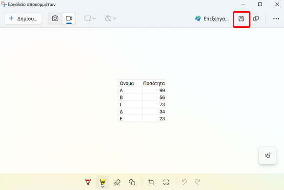Switch to video recording mode
Image resolution: width=284 pixels, height=190 pixels.
tap(69, 19)
